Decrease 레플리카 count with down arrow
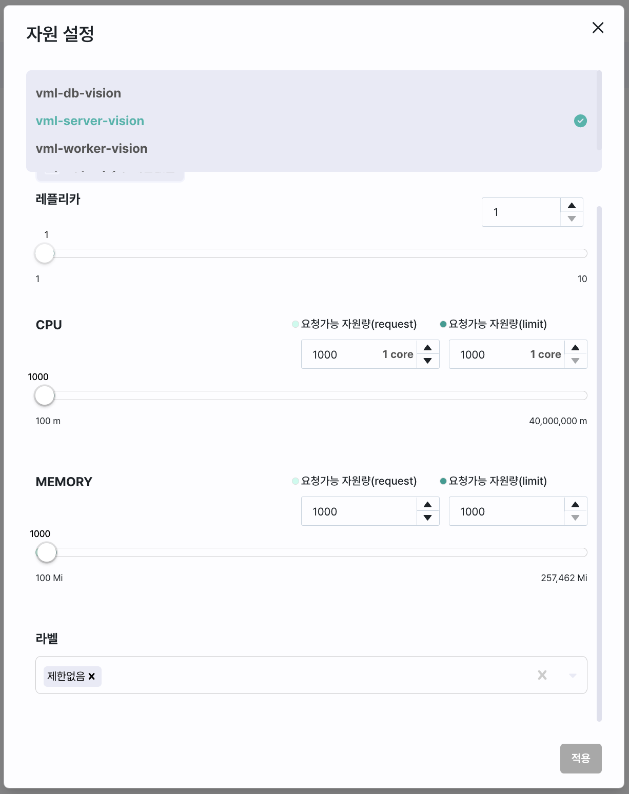Image resolution: width=629 pixels, height=794 pixels. (x=572, y=219)
